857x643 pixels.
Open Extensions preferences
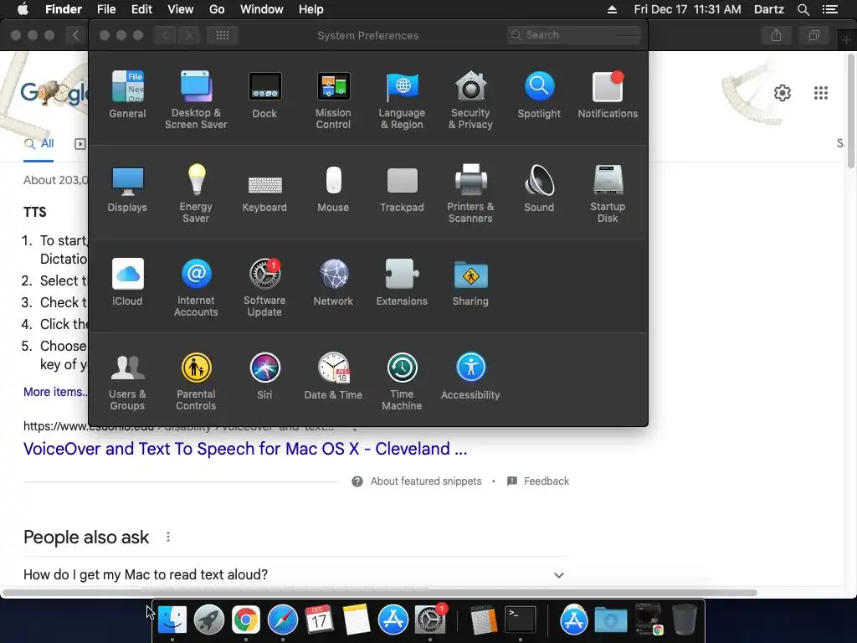402,282
